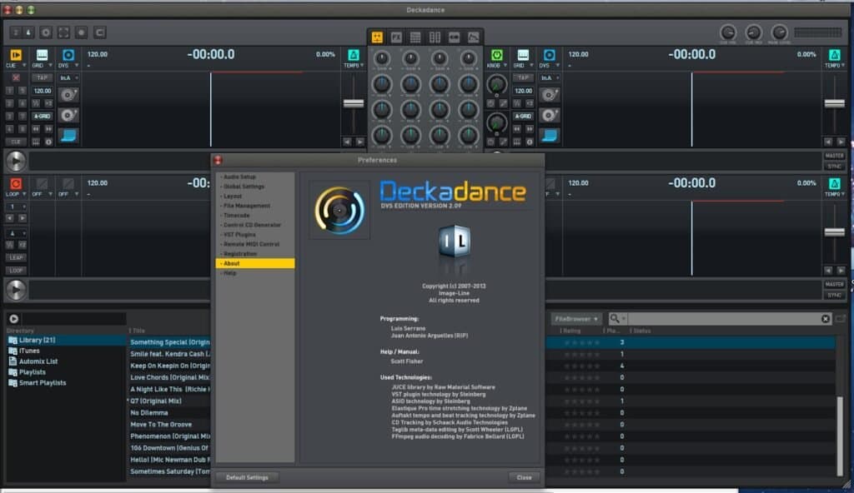The height and width of the screenshot is (493, 854).
Task: Toggle MASTER on the bottom-right deck
Action: pos(834,285)
